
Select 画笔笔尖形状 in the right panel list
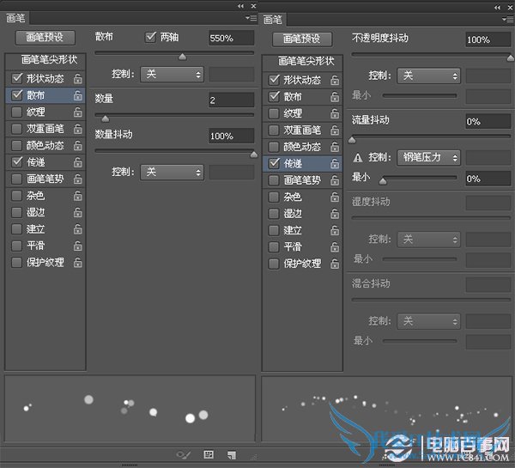point(301,61)
